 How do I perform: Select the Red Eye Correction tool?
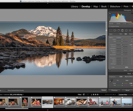[119, 30]
